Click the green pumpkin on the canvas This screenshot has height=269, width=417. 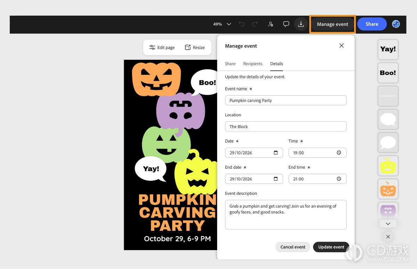click(x=166, y=145)
